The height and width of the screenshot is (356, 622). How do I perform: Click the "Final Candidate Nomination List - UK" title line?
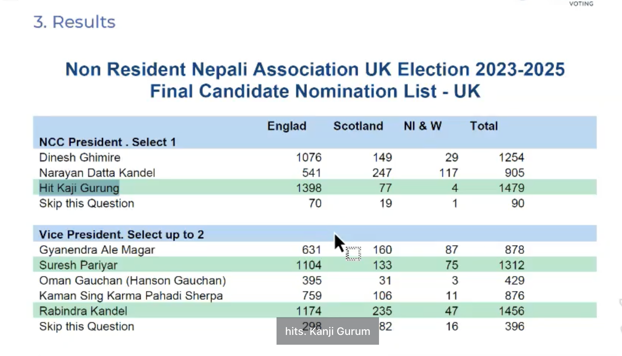(x=315, y=91)
